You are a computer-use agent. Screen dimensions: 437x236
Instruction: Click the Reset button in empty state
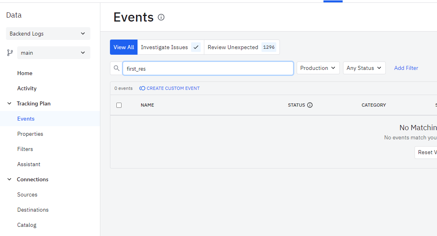(425, 152)
